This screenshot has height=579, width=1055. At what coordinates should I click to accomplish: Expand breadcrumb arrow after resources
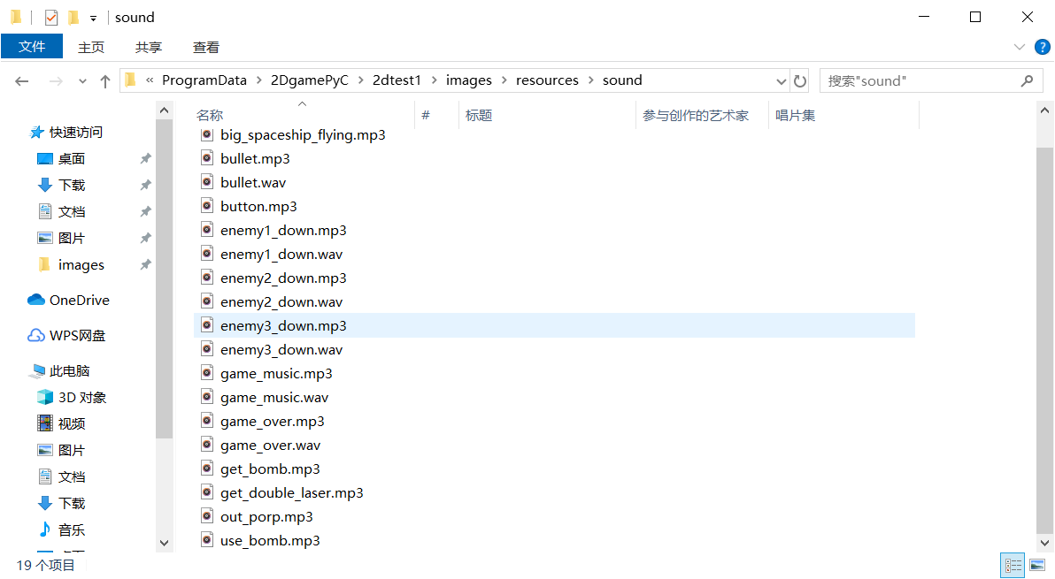pyautogui.click(x=590, y=80)
